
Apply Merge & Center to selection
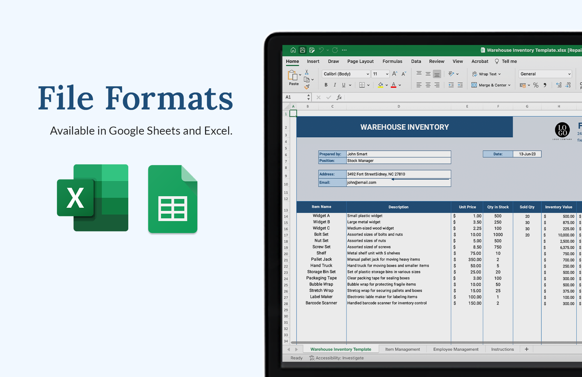[491, 85]
